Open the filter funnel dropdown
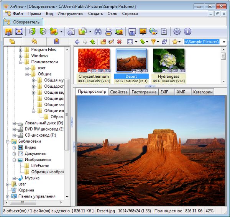The width and height of the screenshot is (230, 217). pos(154,42)
